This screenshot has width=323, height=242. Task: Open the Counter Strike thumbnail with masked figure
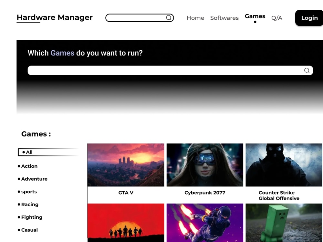click(x=284, y=165)
